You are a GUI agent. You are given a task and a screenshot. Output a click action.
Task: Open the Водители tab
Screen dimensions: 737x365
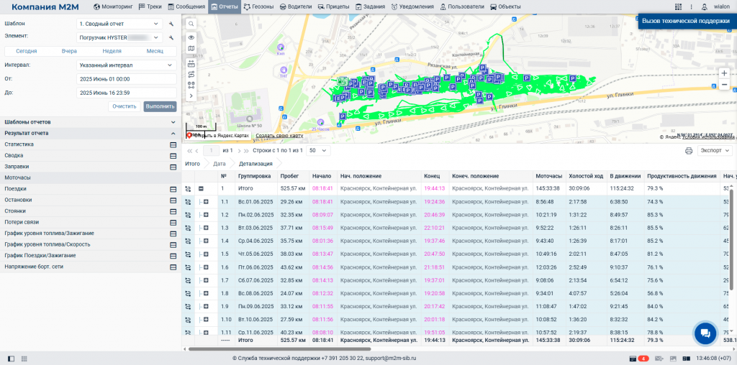pyautogui.click(x=296, y=7)
